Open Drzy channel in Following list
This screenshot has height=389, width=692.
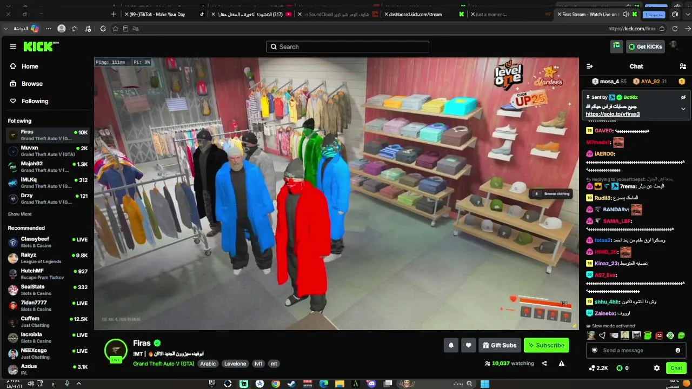(48, 199)
